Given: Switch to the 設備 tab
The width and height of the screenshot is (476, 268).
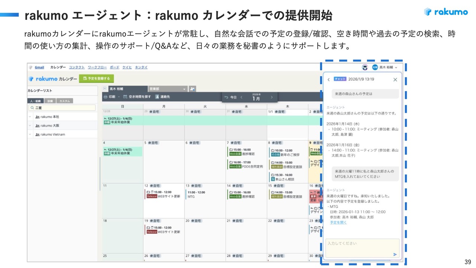Looking at the screenshot, I should (50, 101).
